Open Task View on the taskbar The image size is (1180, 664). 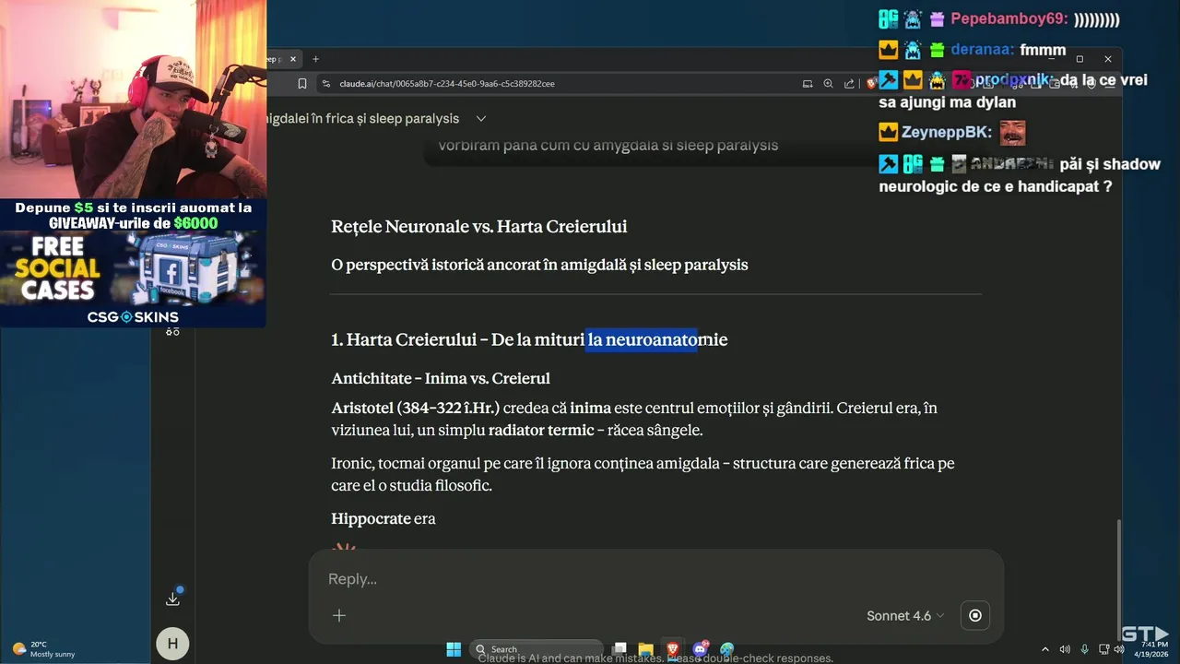pos(620,649)
